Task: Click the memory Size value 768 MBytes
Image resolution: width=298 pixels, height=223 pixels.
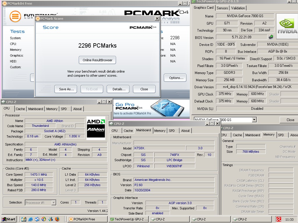Action: [251, 152]
